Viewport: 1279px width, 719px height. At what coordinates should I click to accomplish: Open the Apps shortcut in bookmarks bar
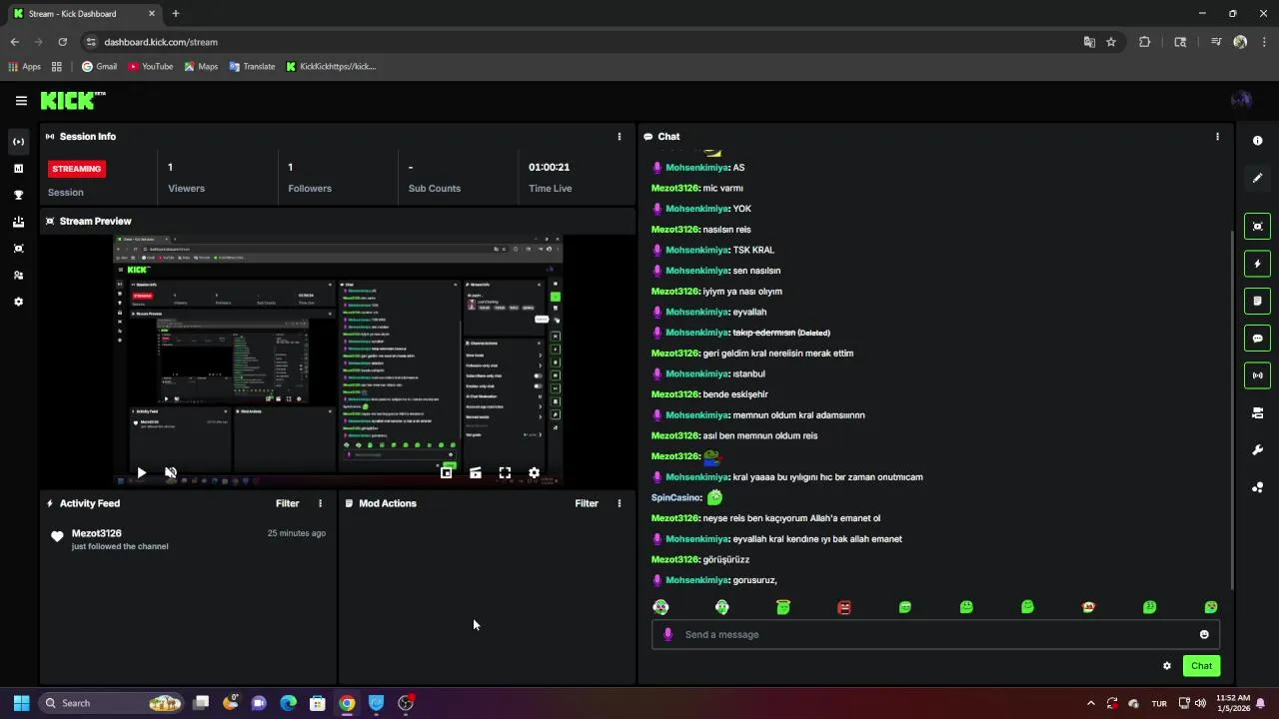coord(25,67)
